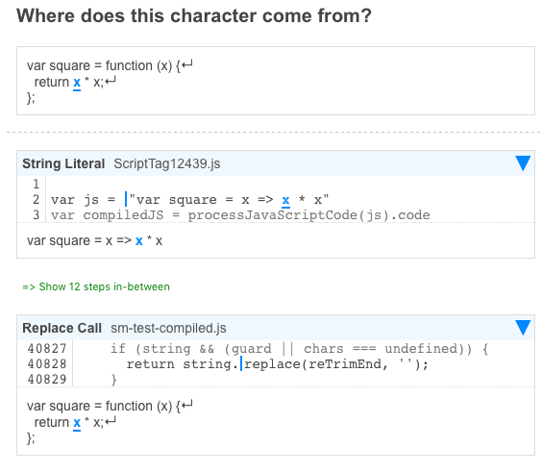Select underlined x in Replace Call result
The height and width of the screenshot is (472, 542).
click(x=77, y=423)
